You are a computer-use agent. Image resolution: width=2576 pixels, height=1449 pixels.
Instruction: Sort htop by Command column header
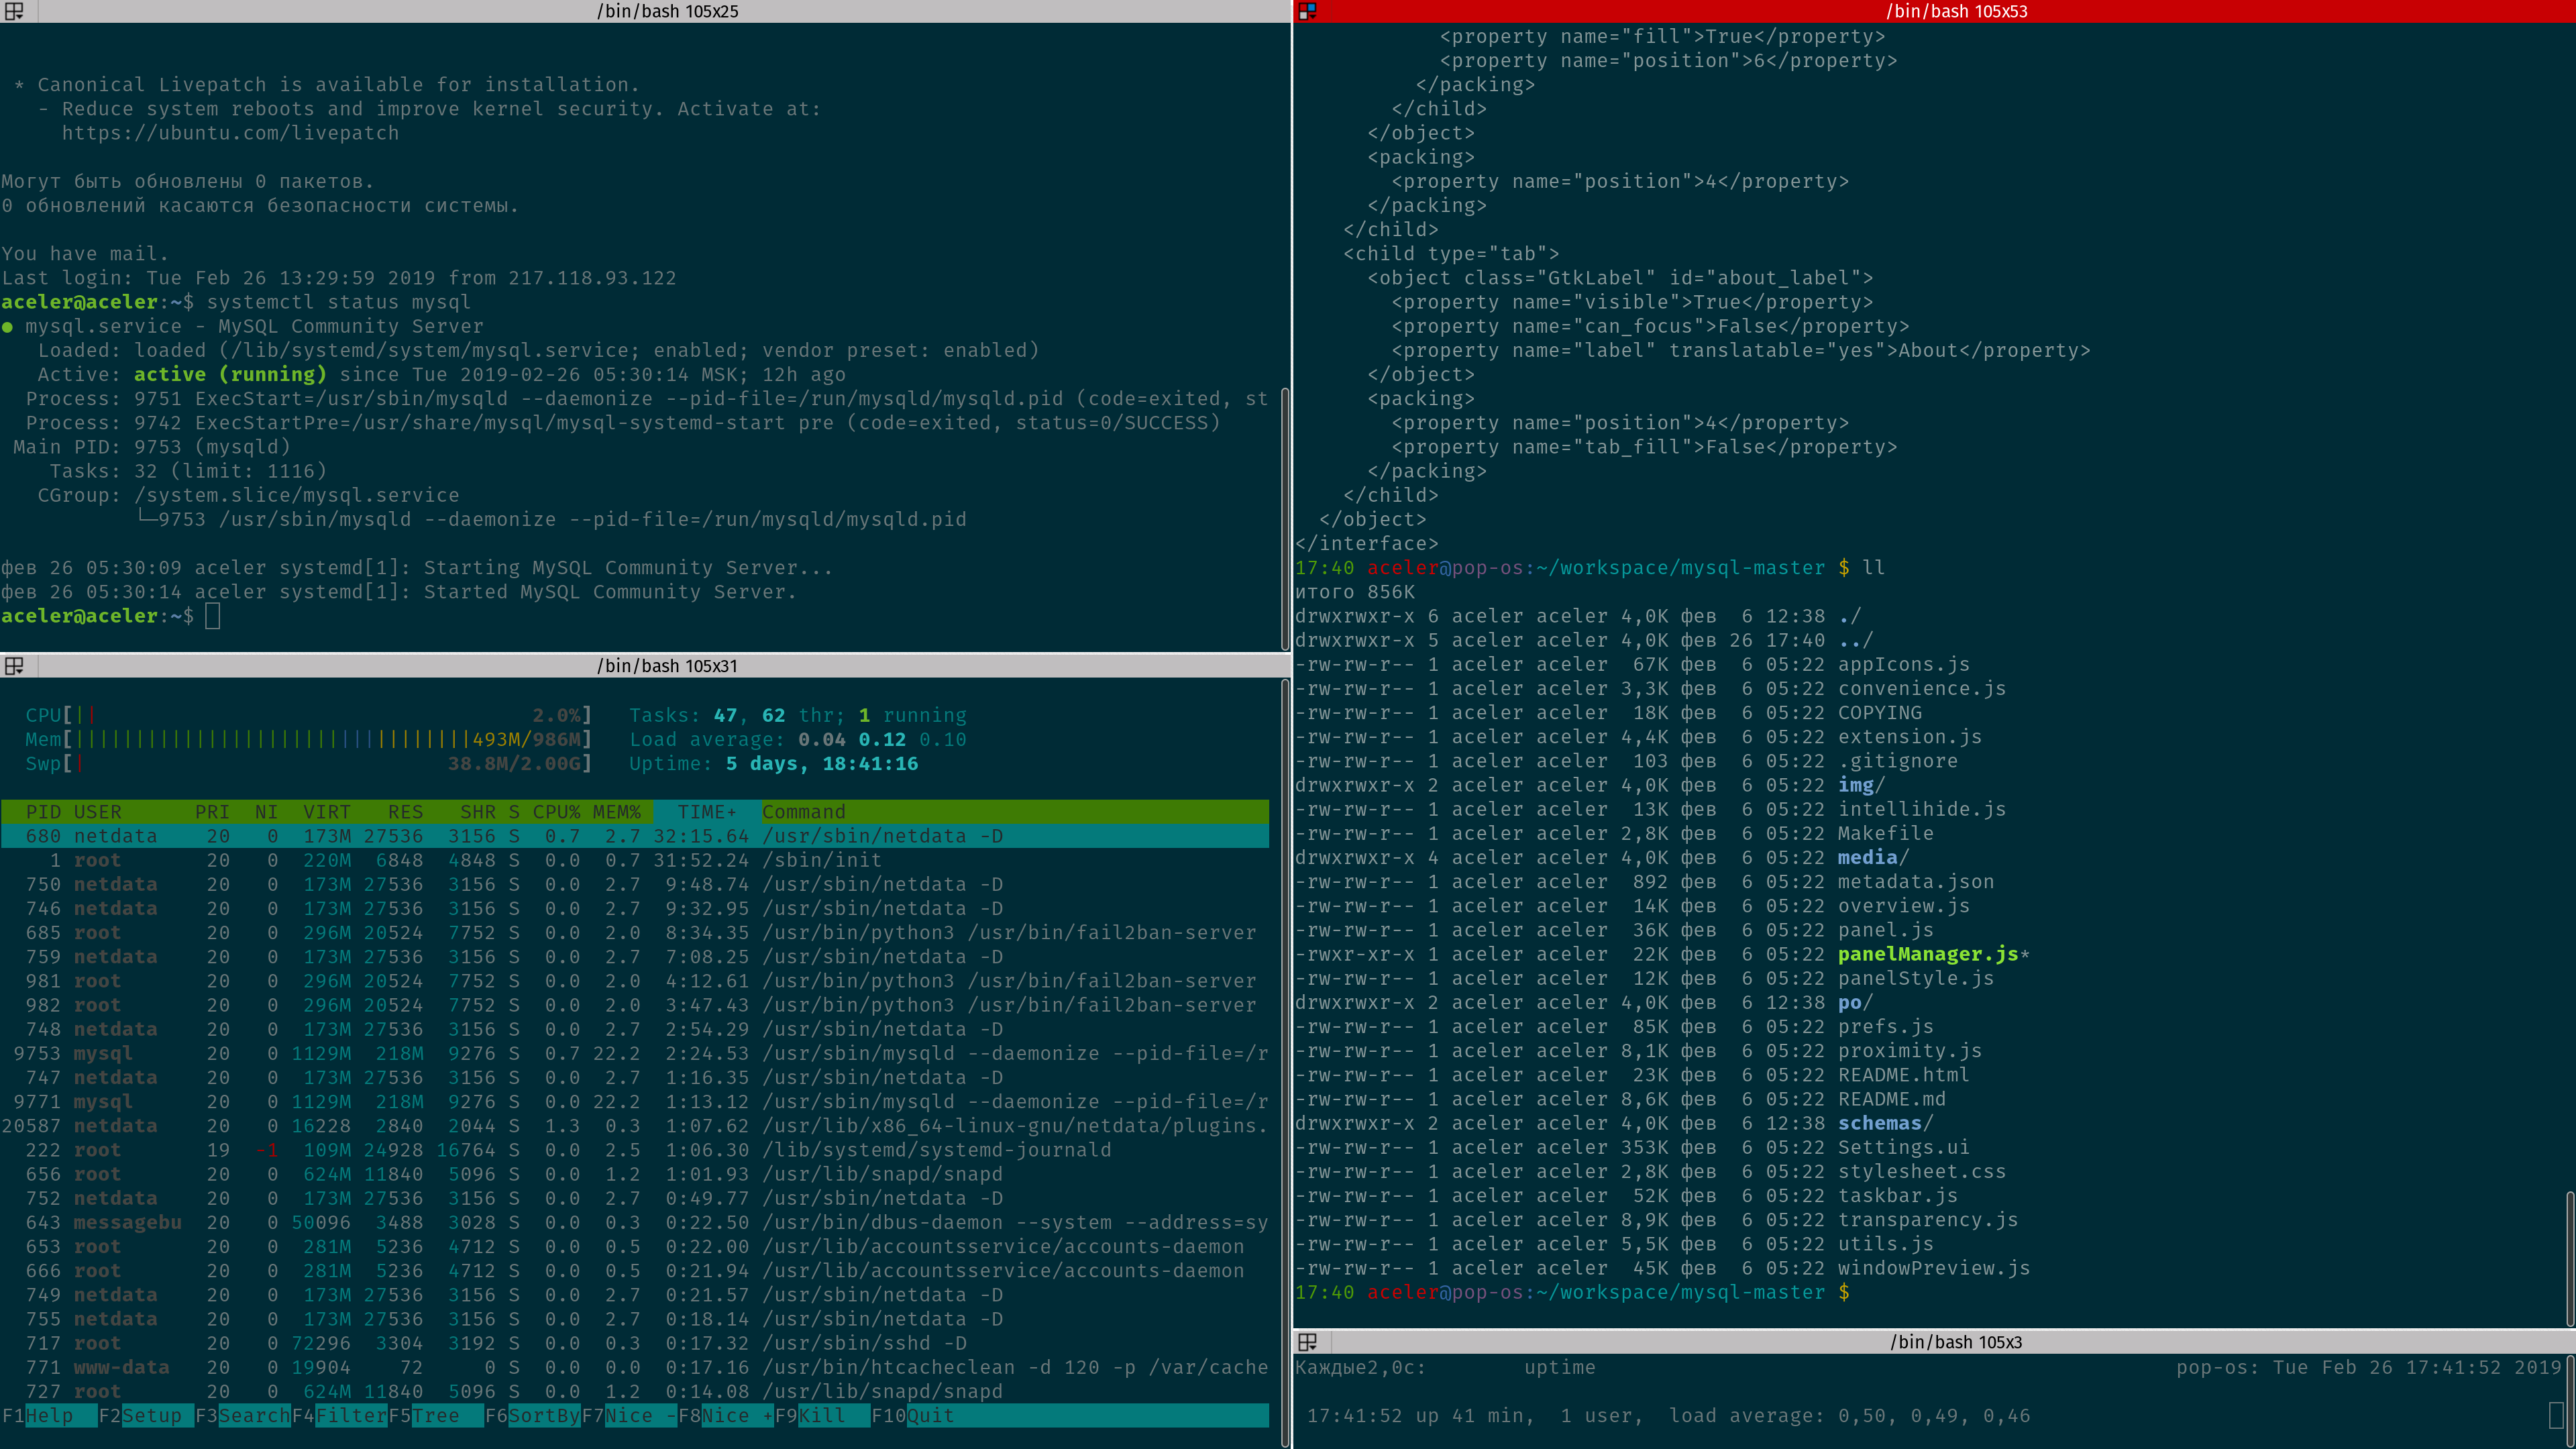pos(804,812)
